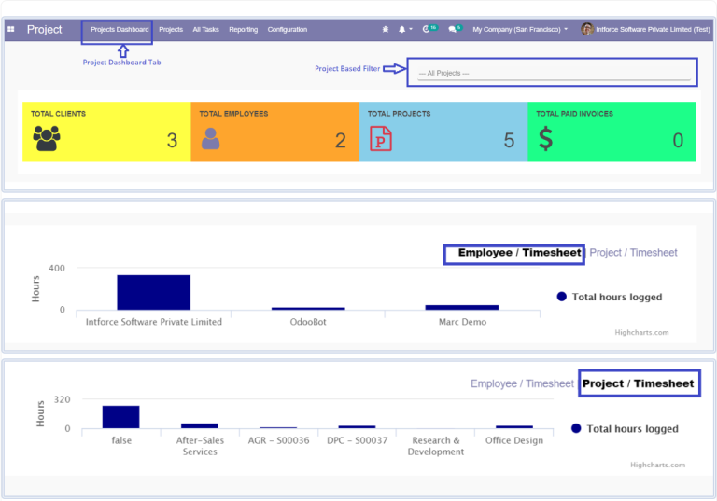
Task: Toggle Total hours logged legend in project chart
Action: [625, 429]
